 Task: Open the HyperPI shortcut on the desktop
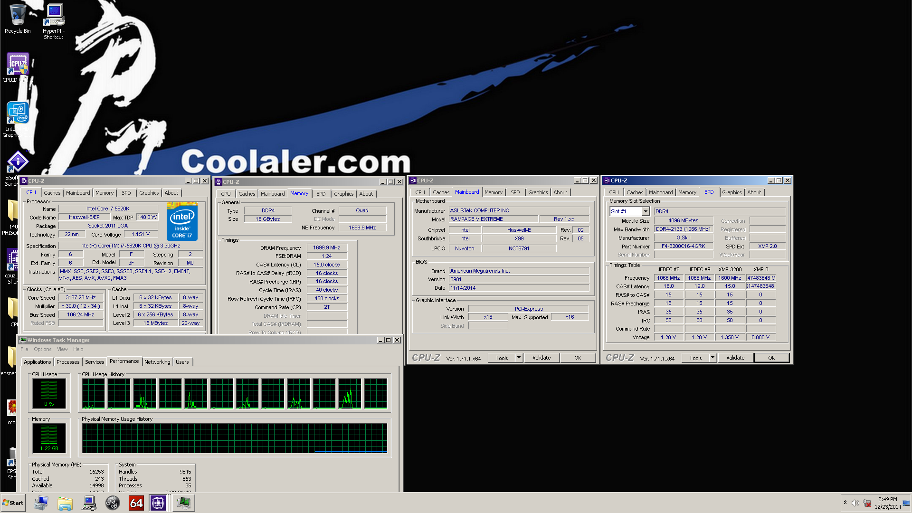(54, 22)
